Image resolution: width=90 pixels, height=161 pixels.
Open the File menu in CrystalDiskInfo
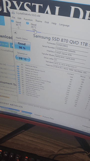[x=13, y=17]
